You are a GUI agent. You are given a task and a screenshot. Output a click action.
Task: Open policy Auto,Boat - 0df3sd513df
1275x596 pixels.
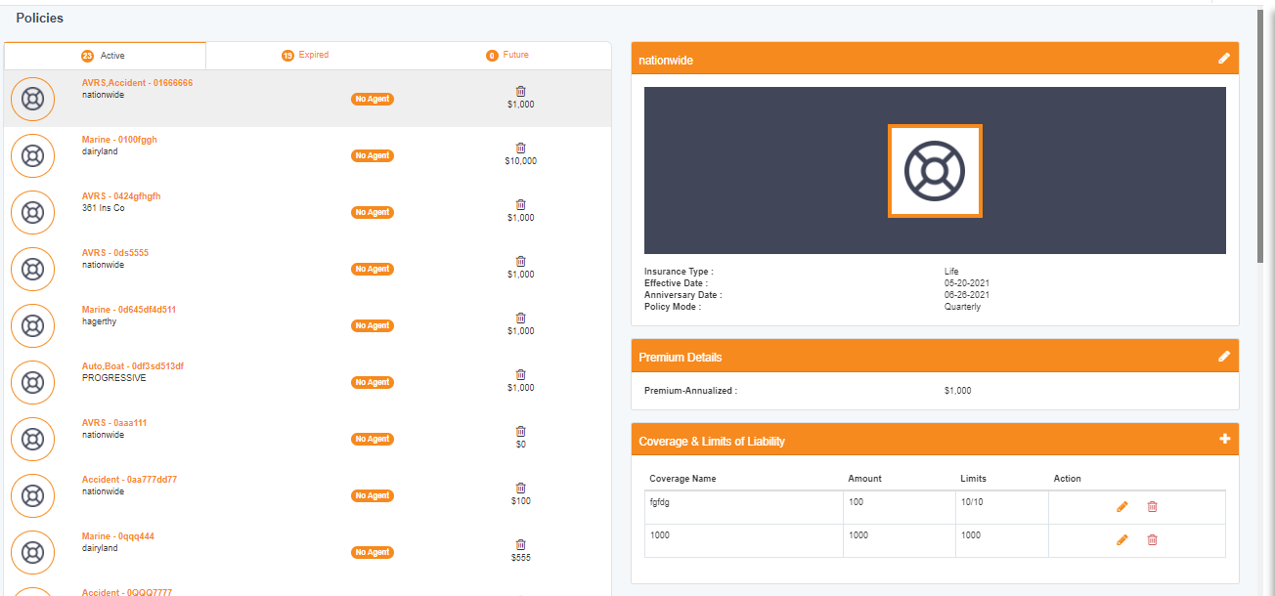(x=133, y=366)
